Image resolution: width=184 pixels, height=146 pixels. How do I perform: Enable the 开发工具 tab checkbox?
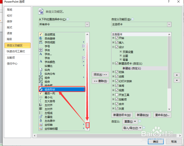(117, 95)
